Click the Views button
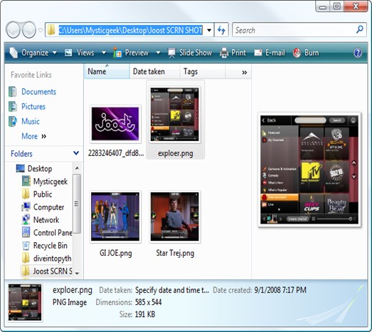Screen dimensions: 372x332 (x=80, y=53)
